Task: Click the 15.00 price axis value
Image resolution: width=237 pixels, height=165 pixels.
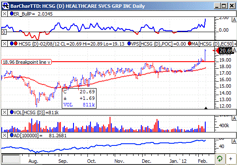Action: [x=225, y=86]
